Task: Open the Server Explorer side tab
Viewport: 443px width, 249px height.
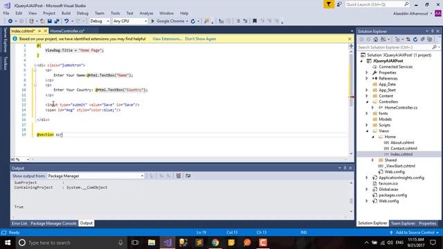Action: [x=5, y=40]
